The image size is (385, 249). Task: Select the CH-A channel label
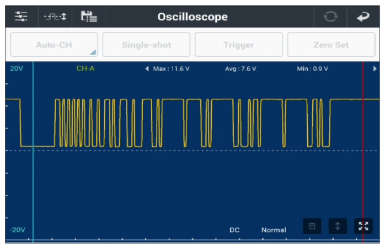pos(85,68)
